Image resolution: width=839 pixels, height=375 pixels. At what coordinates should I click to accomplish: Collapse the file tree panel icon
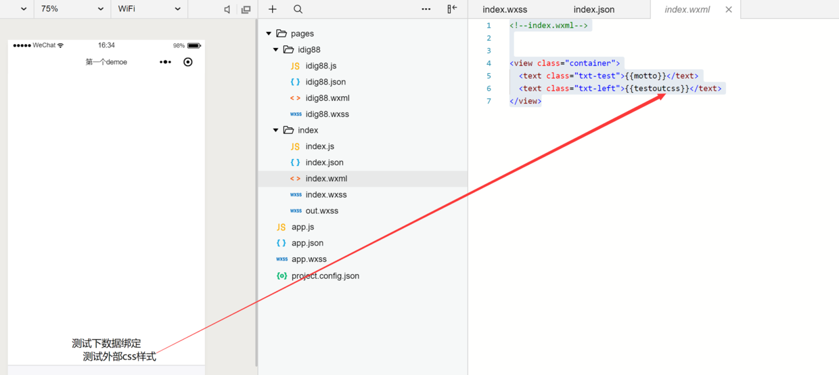point(452,9)
